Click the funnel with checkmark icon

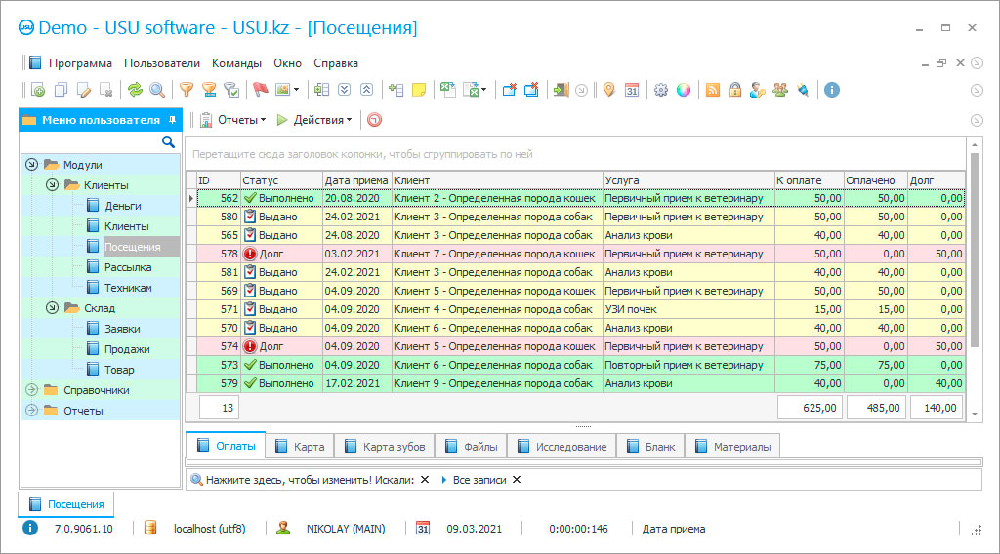(x=231, y=90)
